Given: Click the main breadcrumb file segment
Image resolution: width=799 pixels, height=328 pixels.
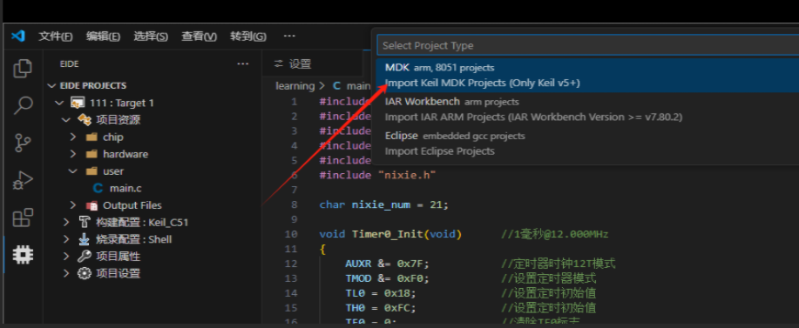Looking at the screenshot, I should (359, 85).
